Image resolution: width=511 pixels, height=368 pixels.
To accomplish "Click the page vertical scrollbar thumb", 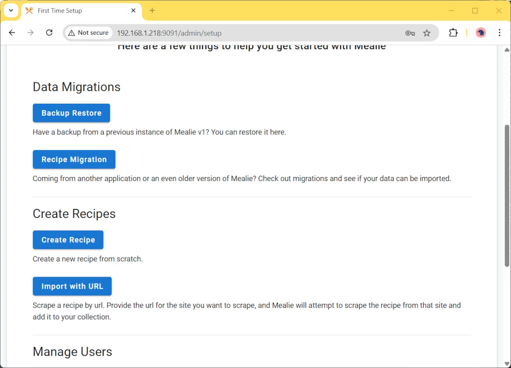I will tap(507, 196).
